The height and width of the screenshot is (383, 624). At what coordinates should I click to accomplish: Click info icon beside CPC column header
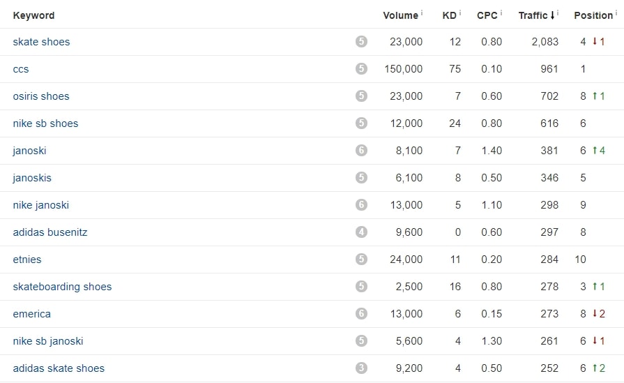(501, 13)
